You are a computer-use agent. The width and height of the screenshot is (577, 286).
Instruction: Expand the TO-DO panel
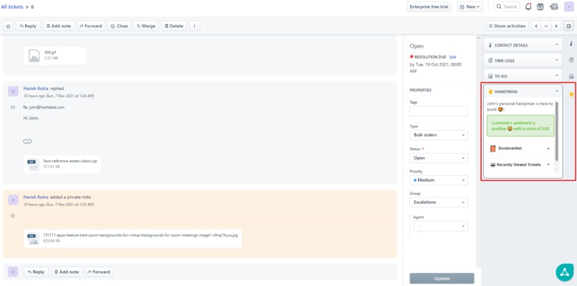[x=523, y=76]
